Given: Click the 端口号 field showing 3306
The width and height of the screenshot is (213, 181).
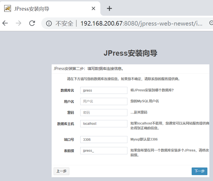Looking at the screenshot, I should click(x=104, y=139).
